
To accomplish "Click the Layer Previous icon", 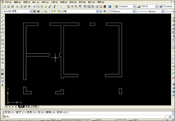I will click(105, 11).
